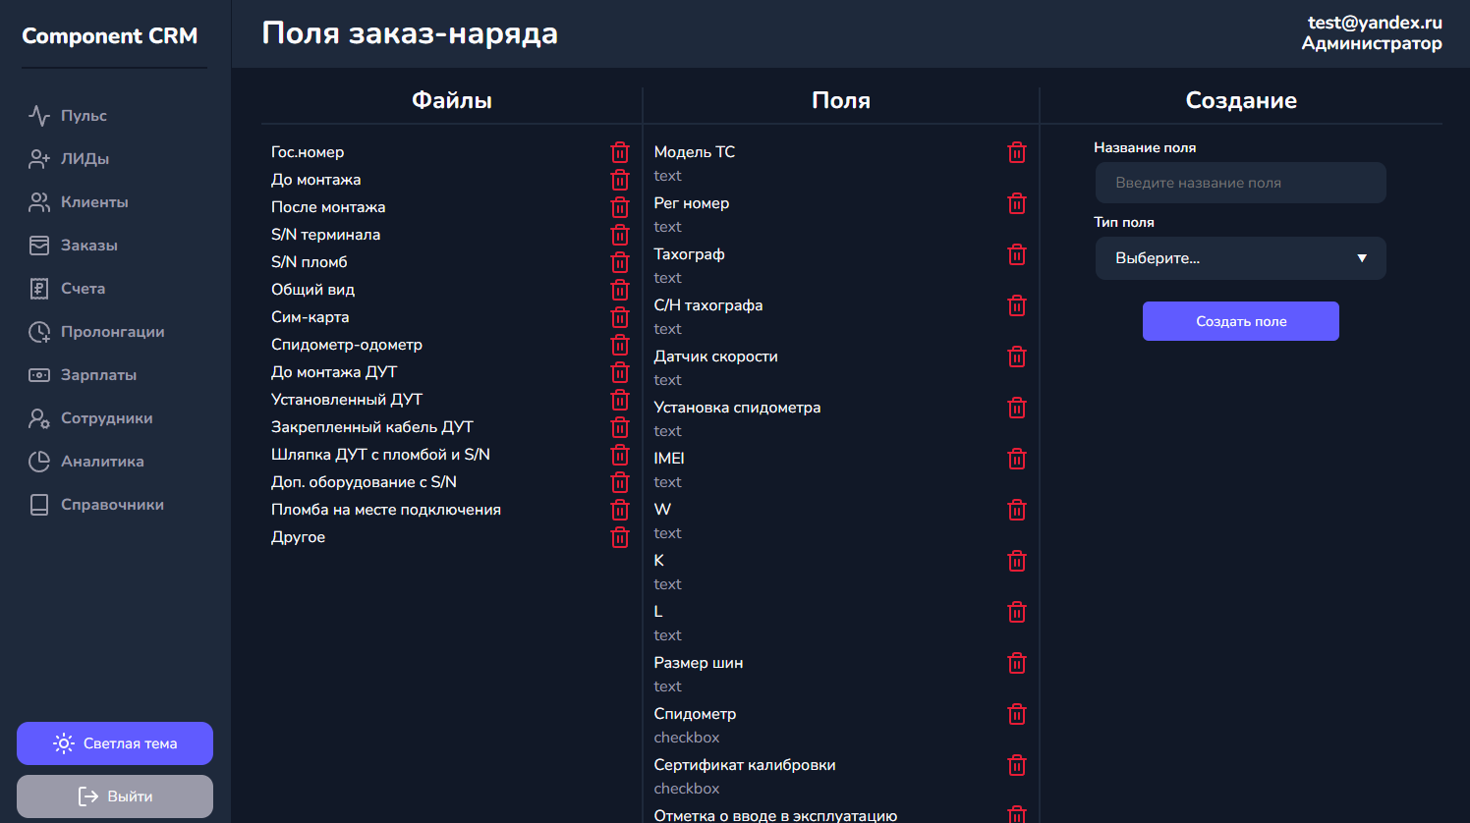
Task: Open Счета section
Action: pos(67,289)
